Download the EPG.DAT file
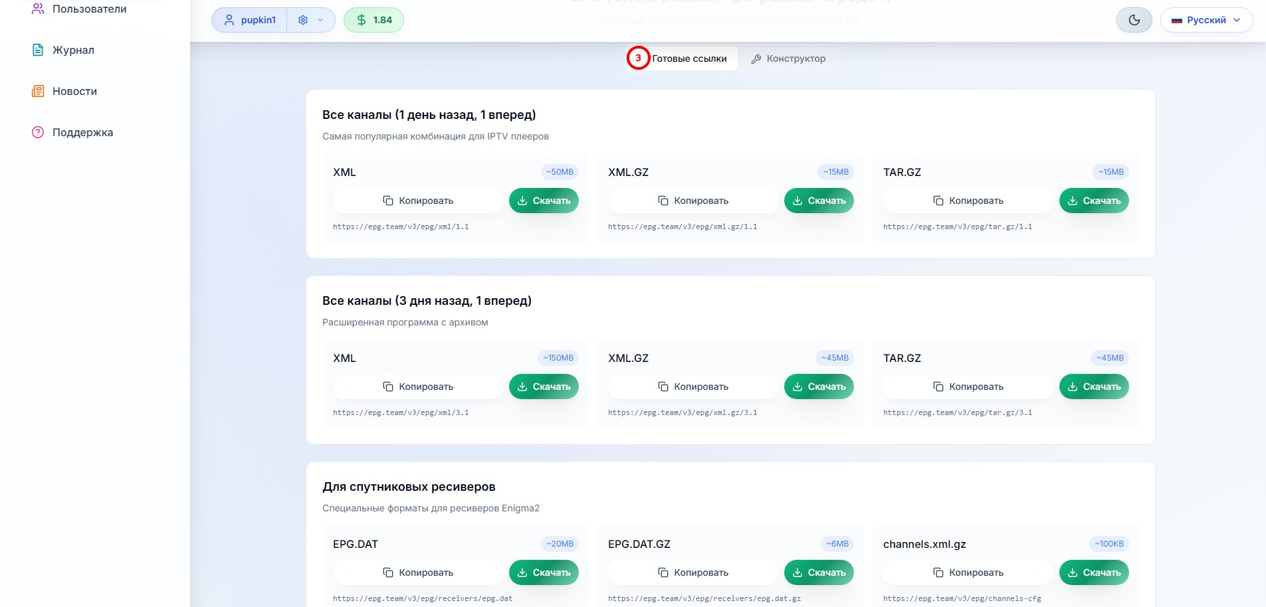The height and width of the screenshot is (607, 1266). 544,572
